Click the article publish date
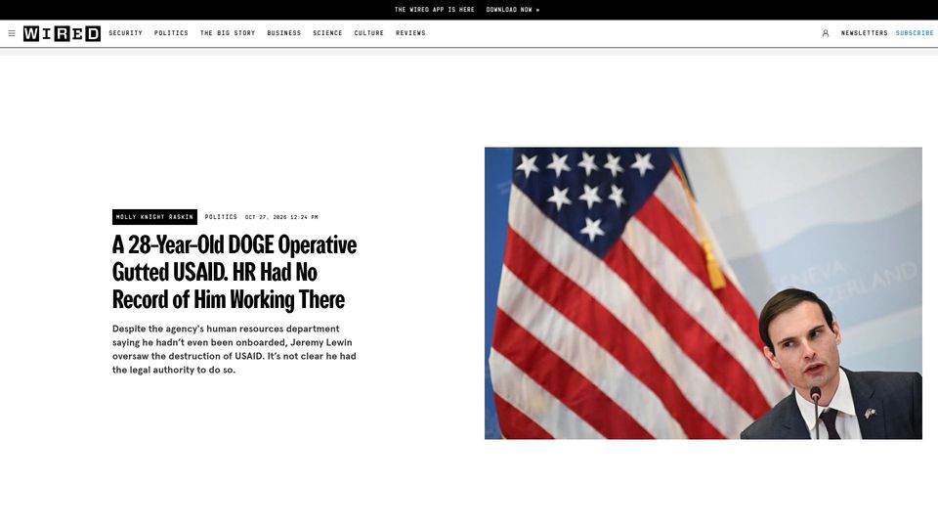Viewport: 938px width, 528px height. click(281, 217)
